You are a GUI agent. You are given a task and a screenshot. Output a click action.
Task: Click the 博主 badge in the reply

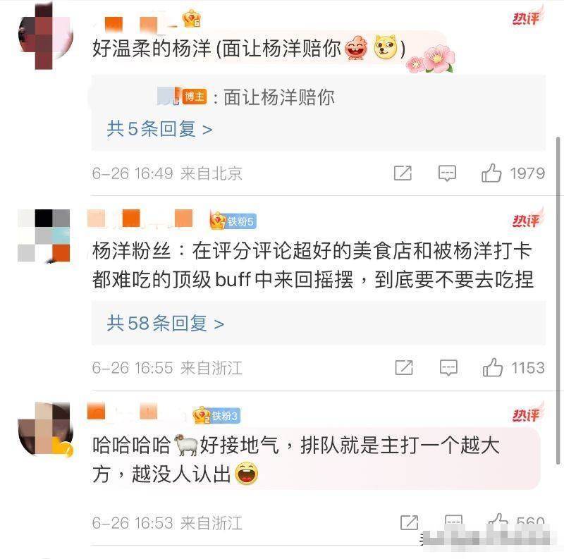coord(195,97)
